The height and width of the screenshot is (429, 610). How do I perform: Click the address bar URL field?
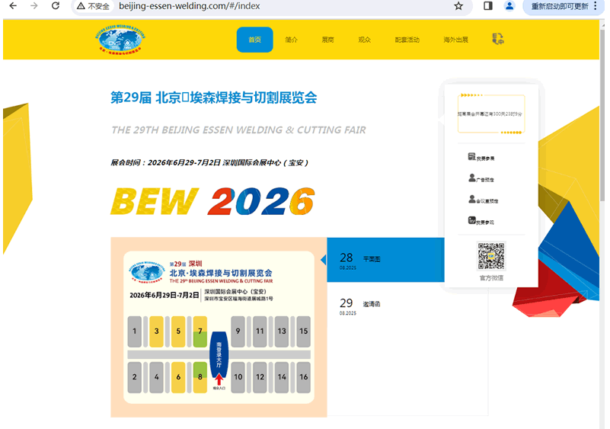point(267,6)
